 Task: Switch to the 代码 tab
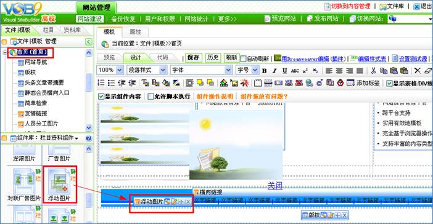162,57
